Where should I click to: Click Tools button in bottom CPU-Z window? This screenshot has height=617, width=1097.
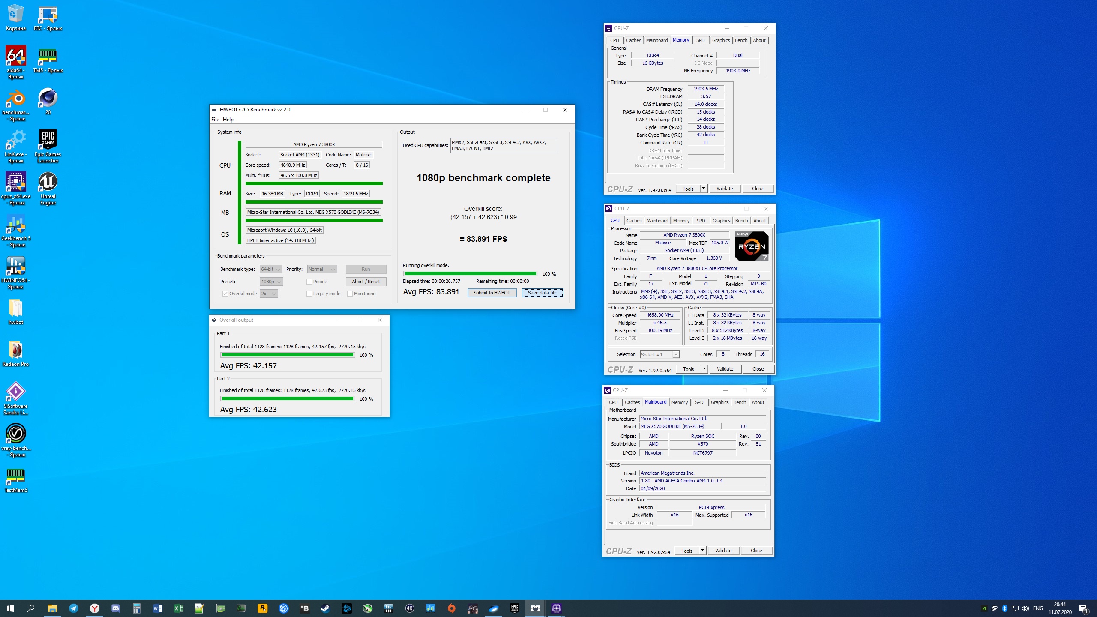pos(686,551)
